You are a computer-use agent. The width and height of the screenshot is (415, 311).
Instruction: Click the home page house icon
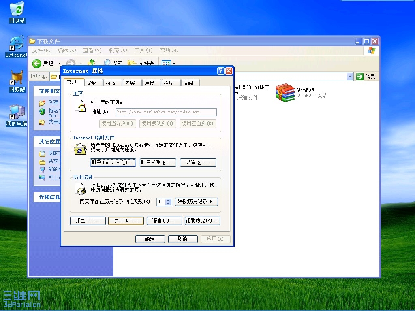[81, 107]
